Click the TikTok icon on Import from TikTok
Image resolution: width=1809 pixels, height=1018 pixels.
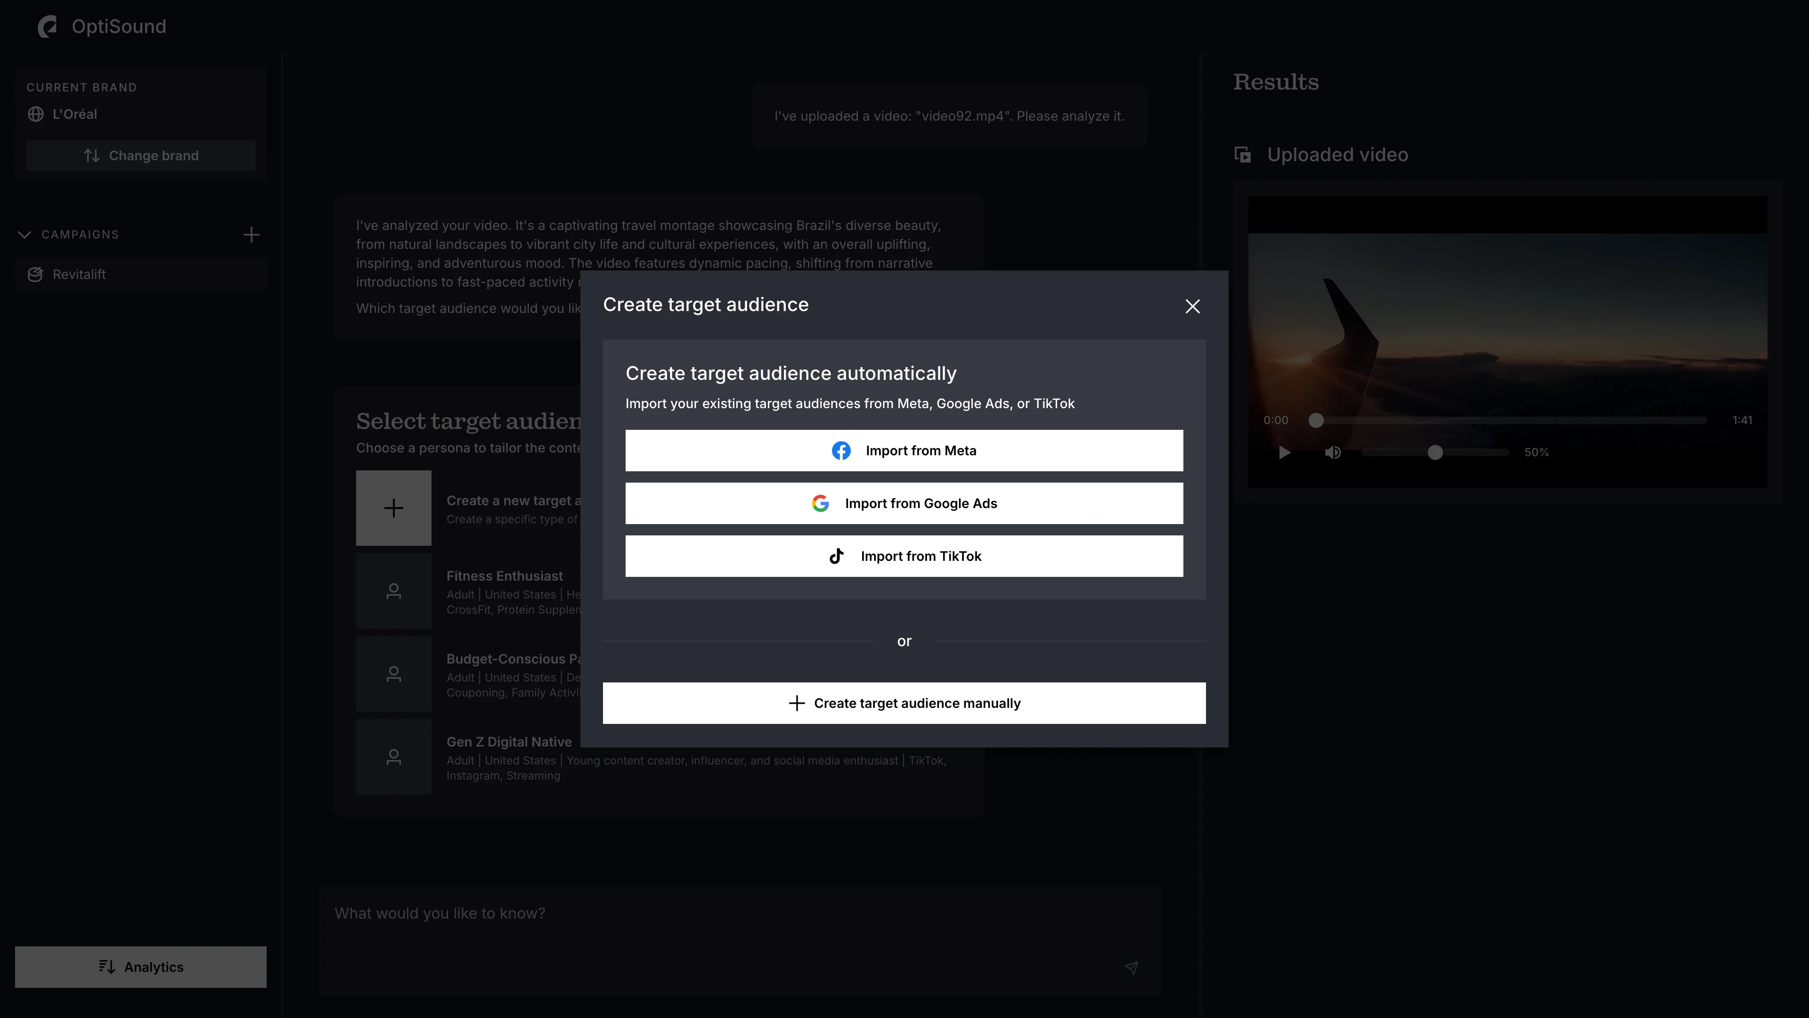coord(836,556)
